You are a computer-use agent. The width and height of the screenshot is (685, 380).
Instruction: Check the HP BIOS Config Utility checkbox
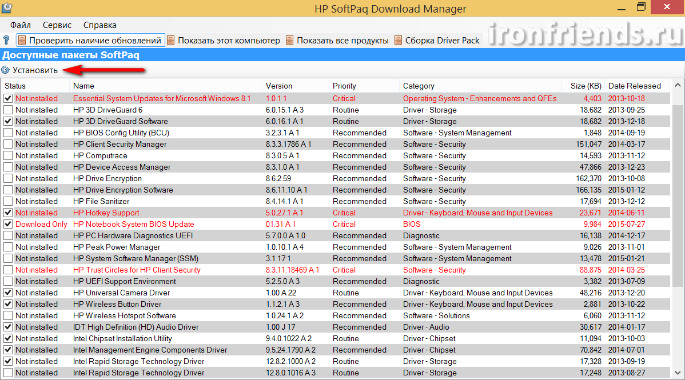pyautogui.click(x=8, y=133)
